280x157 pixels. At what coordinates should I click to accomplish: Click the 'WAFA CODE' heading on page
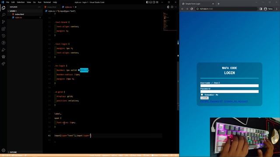(x=229, y=68)
